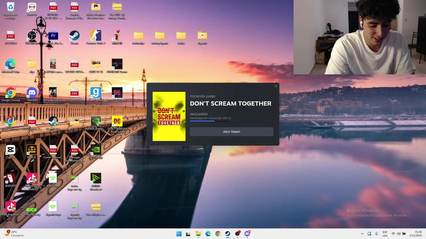Select the BIGFOOT game icon
426x239 pixels.
pos(11,181)
